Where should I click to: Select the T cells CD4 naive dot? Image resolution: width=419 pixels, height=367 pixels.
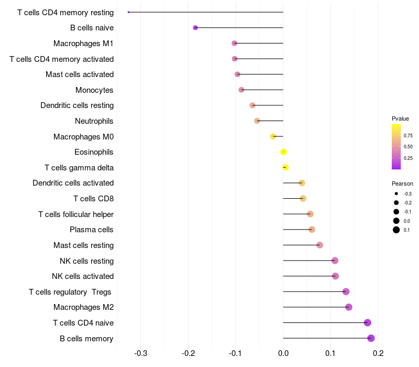point(368,322)
